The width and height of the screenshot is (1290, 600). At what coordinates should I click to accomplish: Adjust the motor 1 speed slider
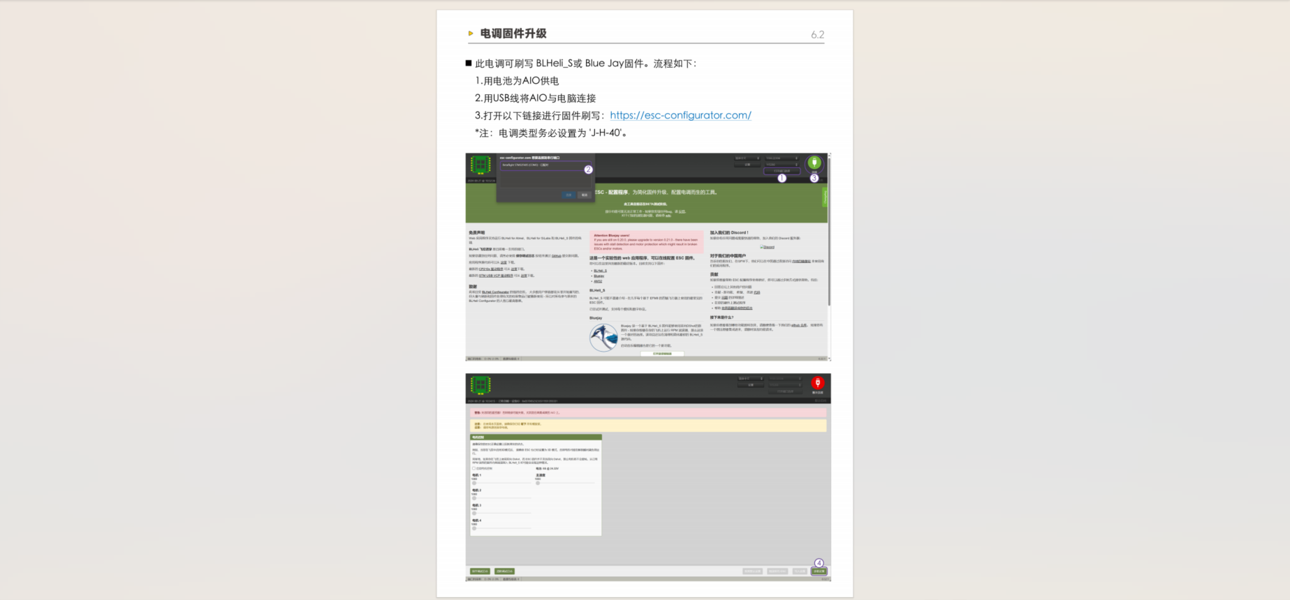tap(474, 483)
